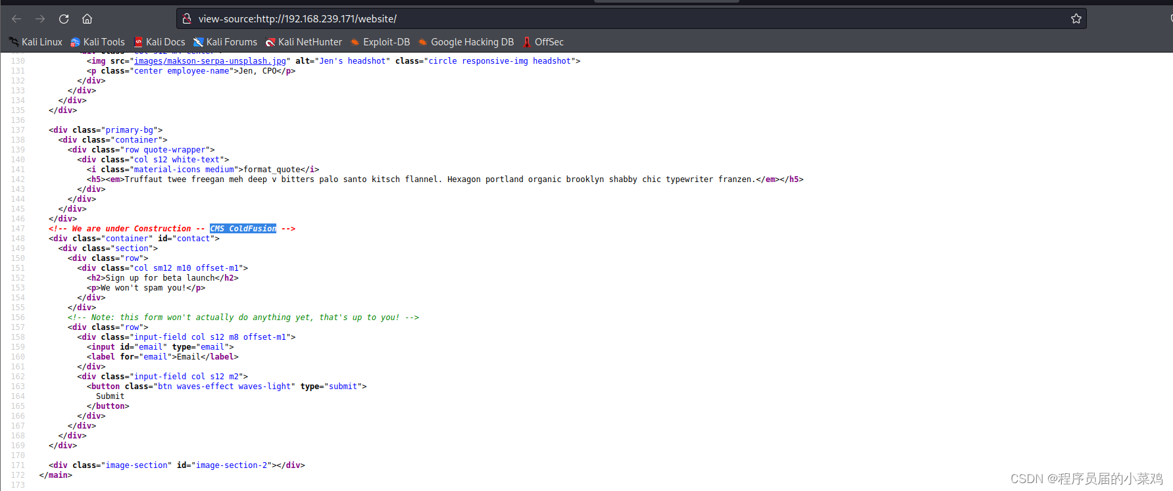Click the 'Jen, CPO' employee-name line
1173x491 pixels.
[x=191, y=71]
